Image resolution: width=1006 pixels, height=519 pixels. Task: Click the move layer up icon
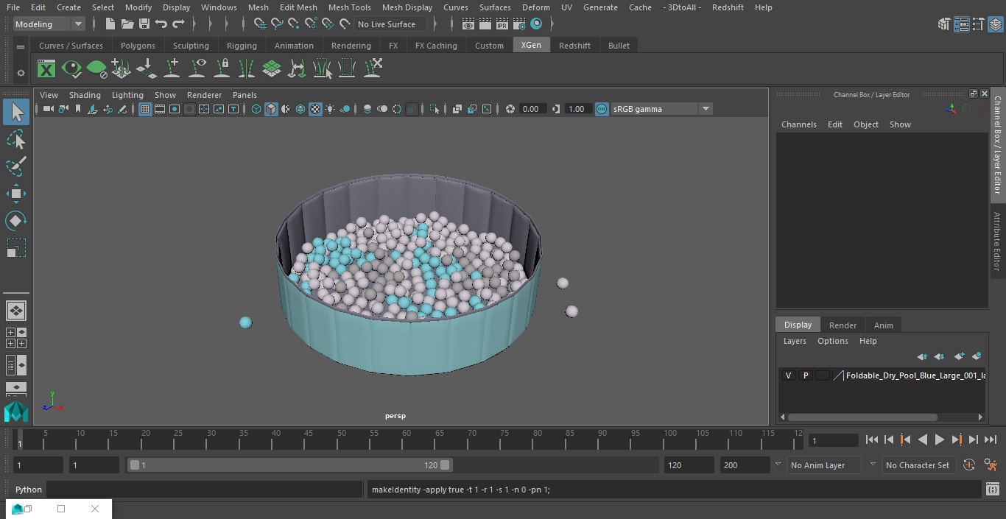click(x=922, y=356)
